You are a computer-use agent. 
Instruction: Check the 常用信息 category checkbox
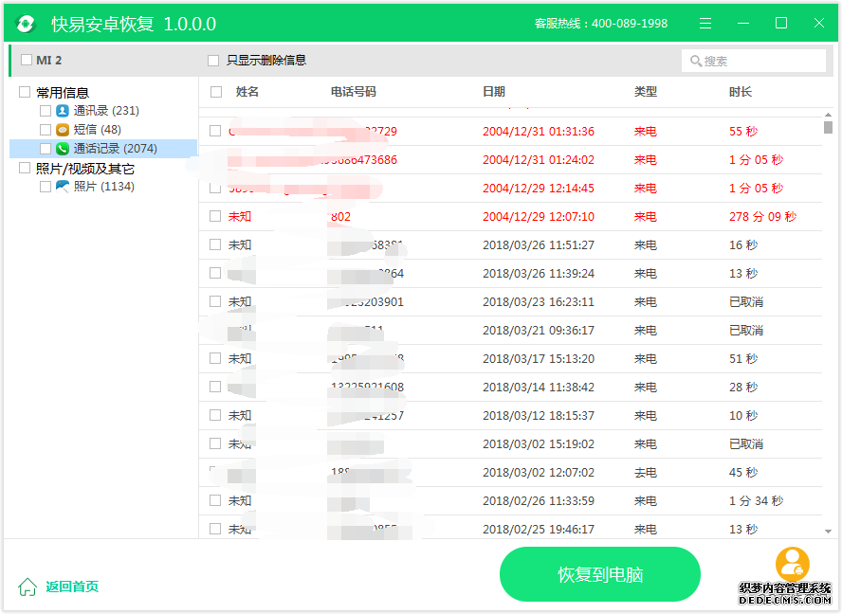tap(25, 92)
